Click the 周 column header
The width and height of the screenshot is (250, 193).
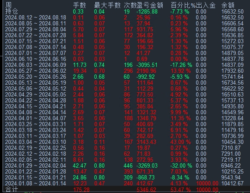coord(8,5)
